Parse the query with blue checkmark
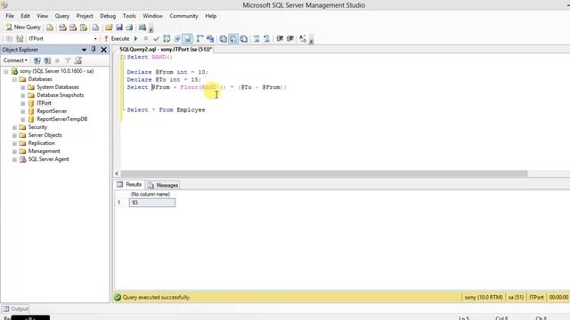Screen dimensions: 570x320 click(x=157, y=38)
